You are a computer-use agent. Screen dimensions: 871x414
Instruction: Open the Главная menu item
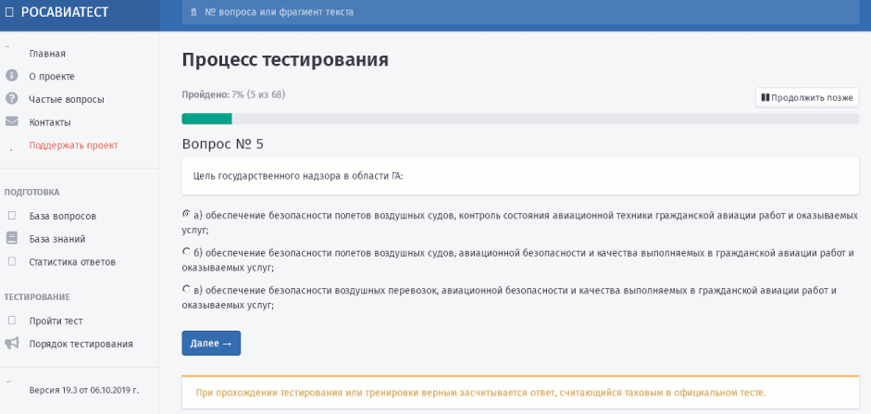[x=47, y=54]
